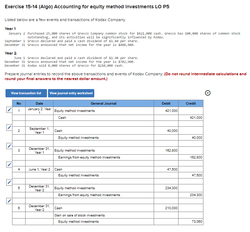Click entry number 4 cell
The width and height of the screenshot is (250, 232).
19,169
